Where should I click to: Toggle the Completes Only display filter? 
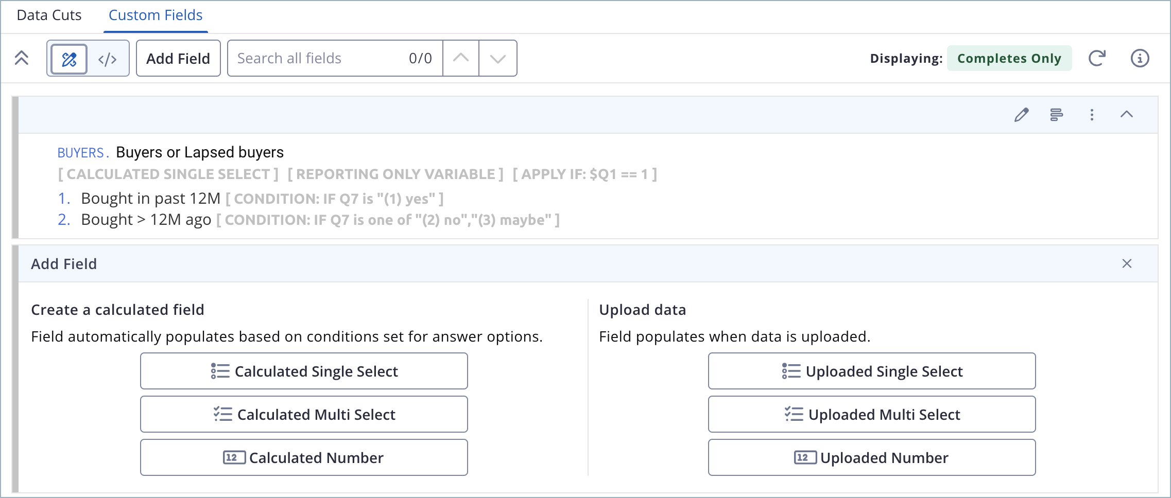[1009, 58]
